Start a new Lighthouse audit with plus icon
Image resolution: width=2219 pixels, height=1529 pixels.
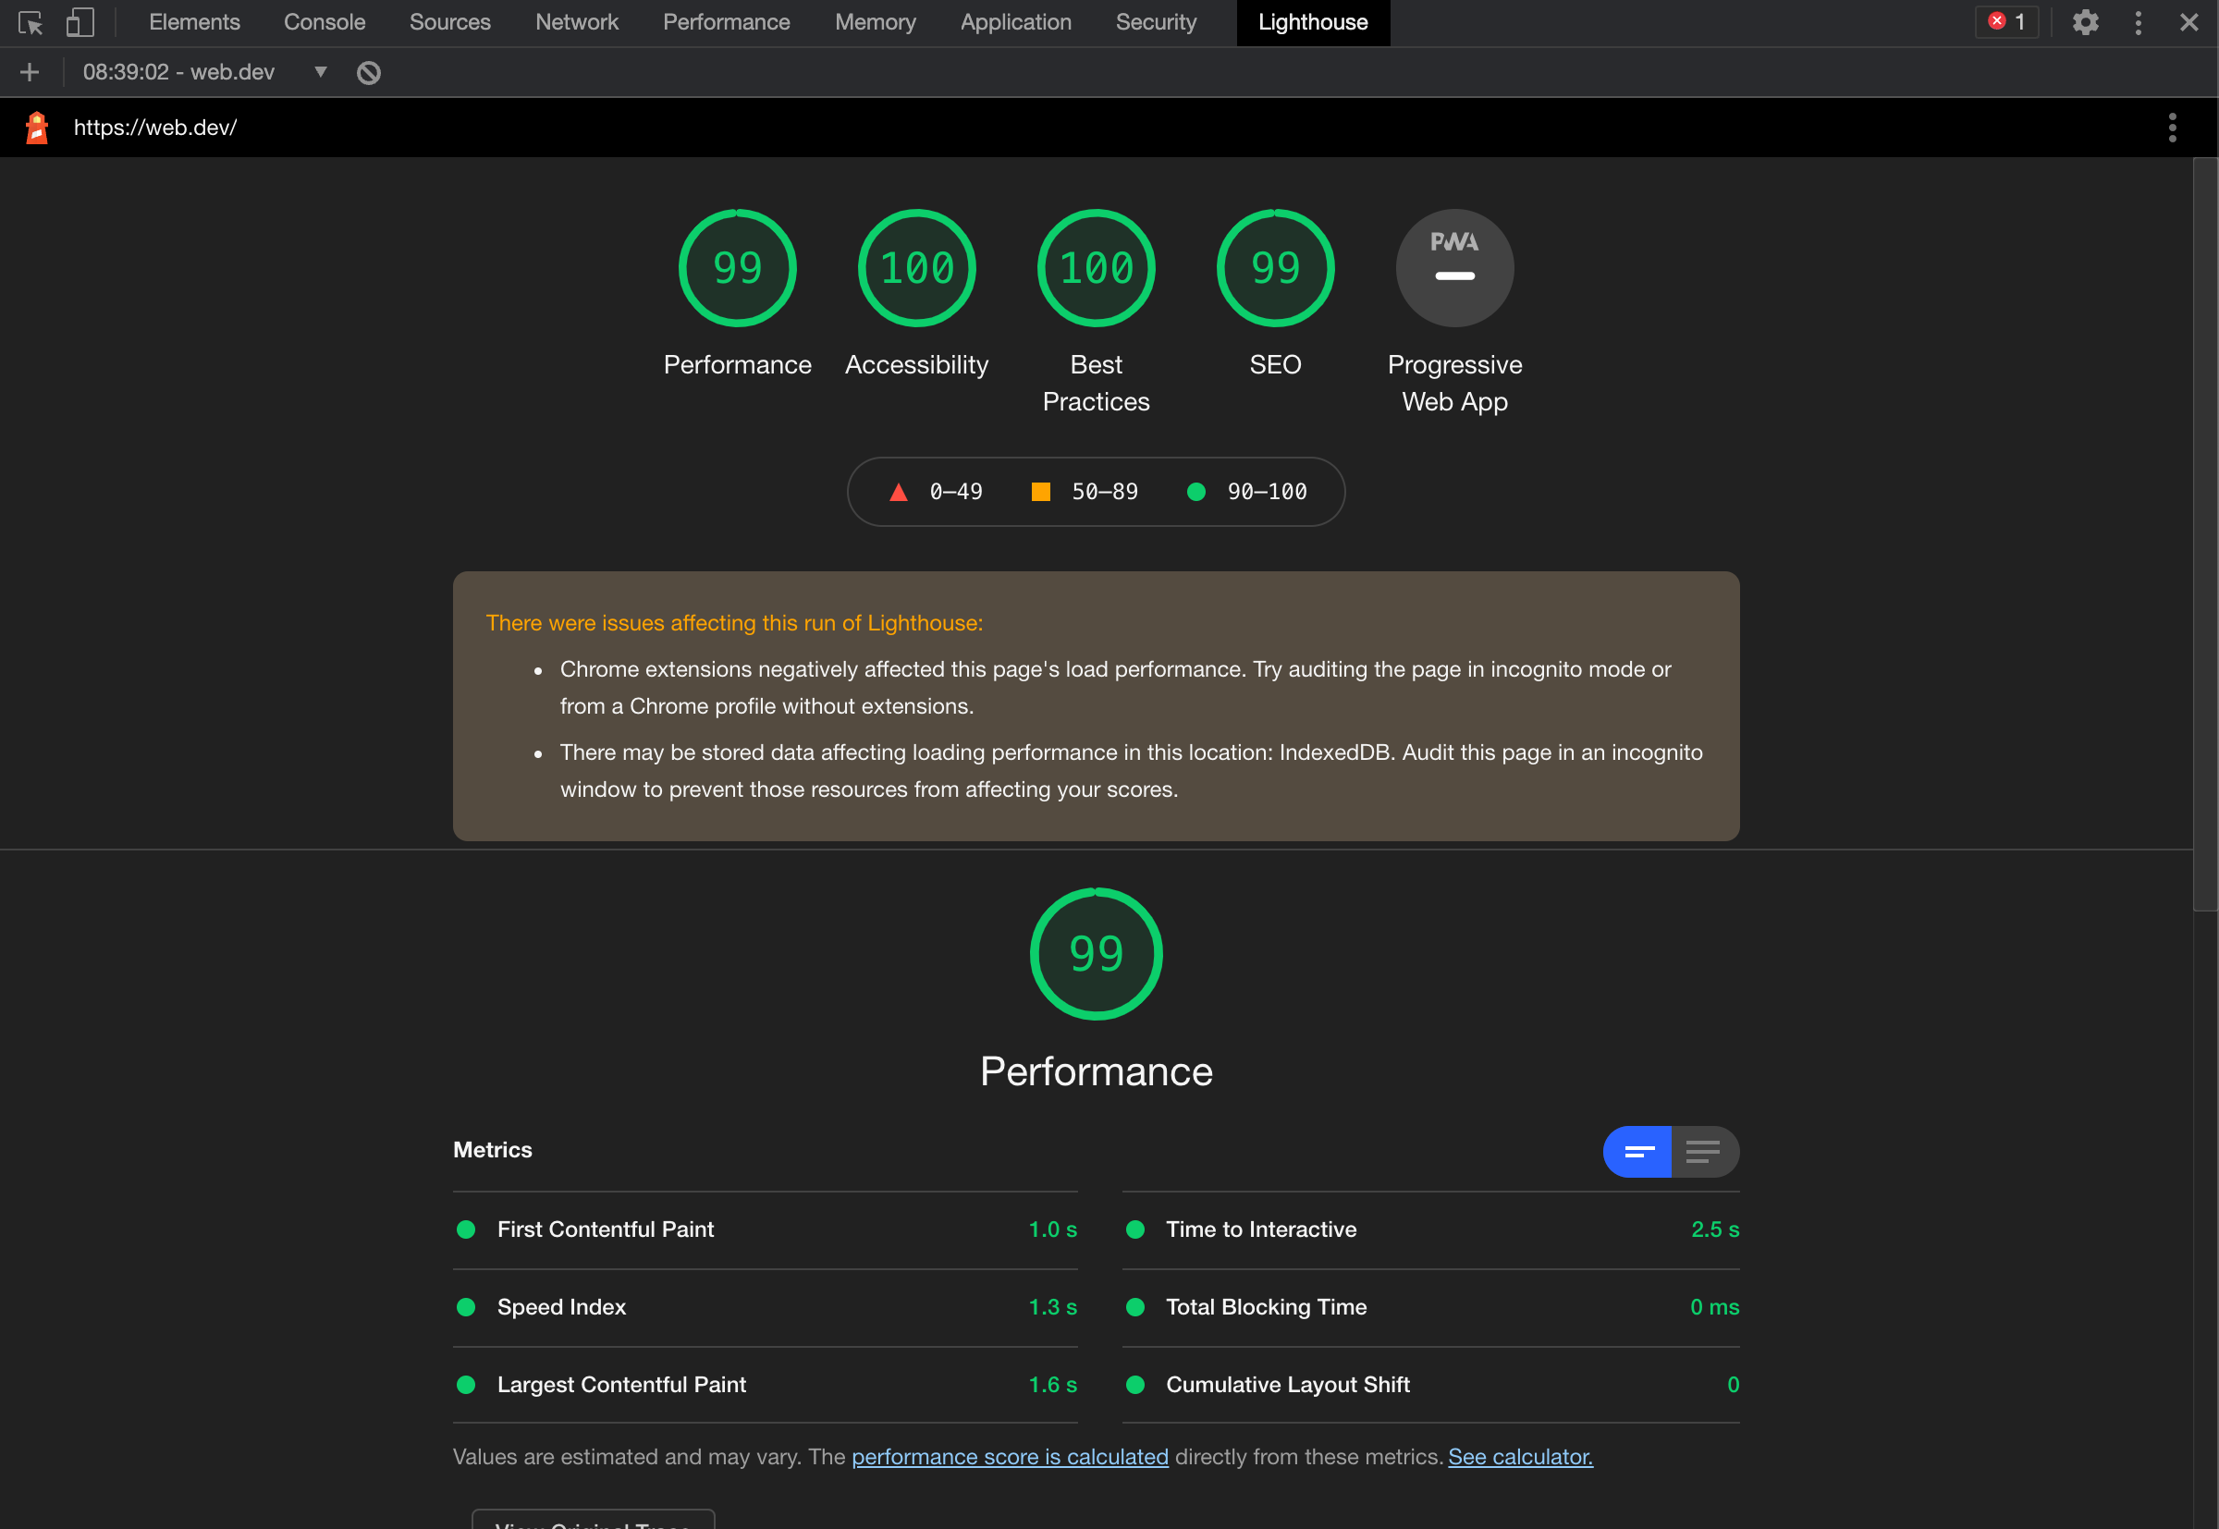point(30,72)
